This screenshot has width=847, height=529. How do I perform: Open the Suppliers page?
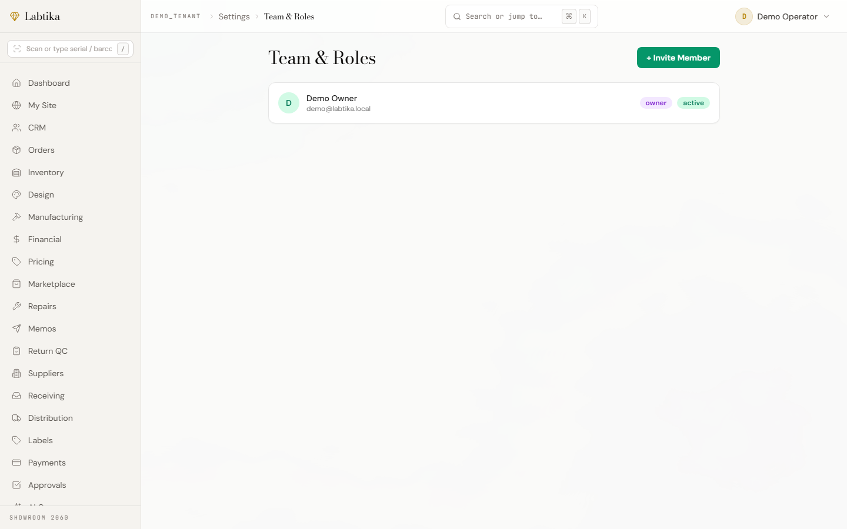click(71, 373)
